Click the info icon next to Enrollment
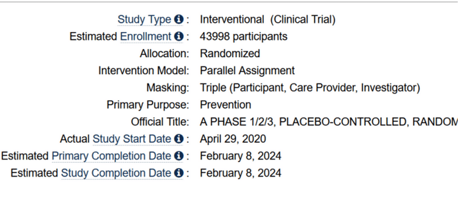 (179, 37)
